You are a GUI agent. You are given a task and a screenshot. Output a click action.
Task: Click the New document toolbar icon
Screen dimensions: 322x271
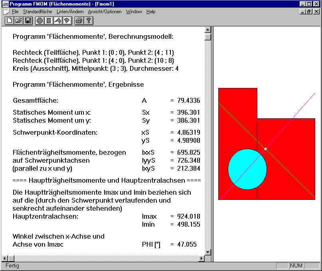pos(9,20)
